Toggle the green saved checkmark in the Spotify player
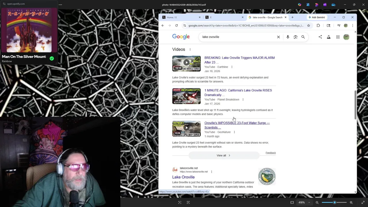Image resolution: width=368 pixels, height=207 pixels. [x=52, y=58]
